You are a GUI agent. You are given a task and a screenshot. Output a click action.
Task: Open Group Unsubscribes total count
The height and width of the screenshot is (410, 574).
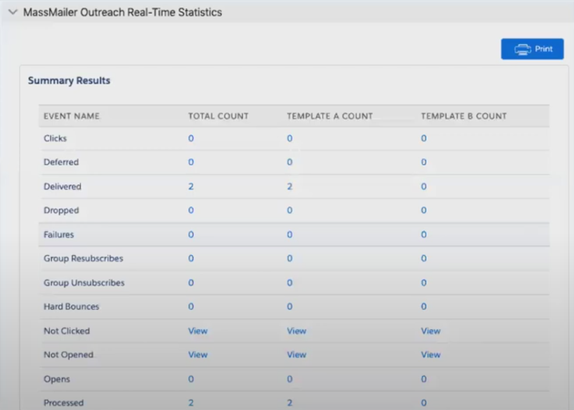pos(191,283)
